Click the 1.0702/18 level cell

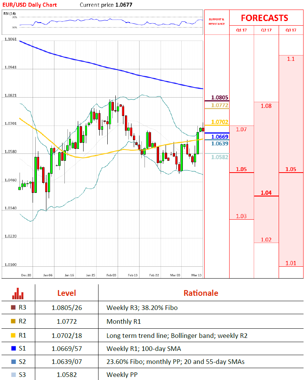click(x=67, y=336)
